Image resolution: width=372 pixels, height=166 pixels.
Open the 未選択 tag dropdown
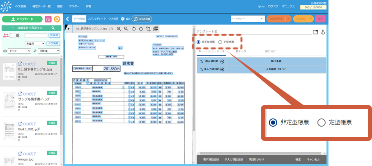click(35, 43)
